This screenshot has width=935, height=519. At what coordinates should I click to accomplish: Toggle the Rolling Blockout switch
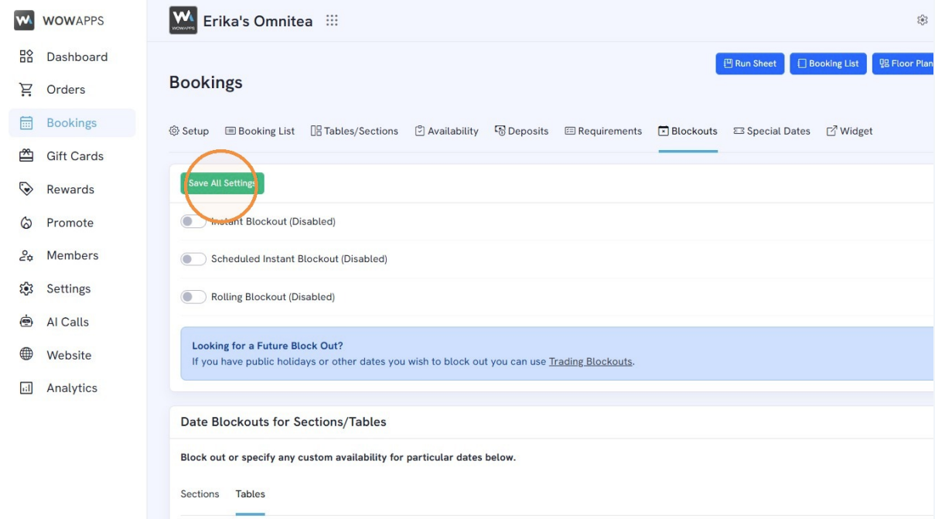193,297
